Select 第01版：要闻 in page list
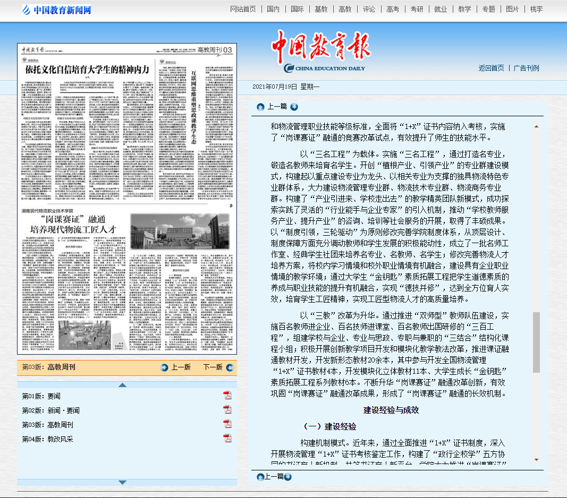This screenshot has width=567, height=498. 41,396
